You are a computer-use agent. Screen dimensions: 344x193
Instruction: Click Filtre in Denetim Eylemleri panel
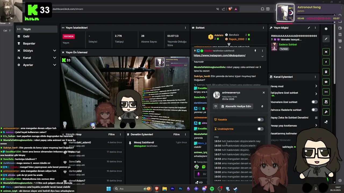tap(177, 134)
